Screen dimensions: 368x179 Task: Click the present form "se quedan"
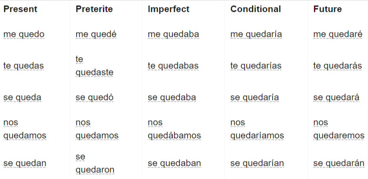[25, 163]
